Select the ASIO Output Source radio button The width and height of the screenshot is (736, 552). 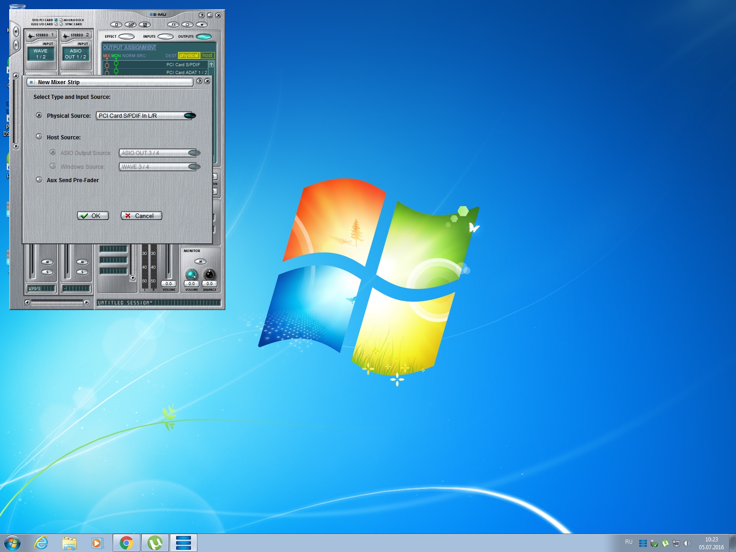click(53, 152)
